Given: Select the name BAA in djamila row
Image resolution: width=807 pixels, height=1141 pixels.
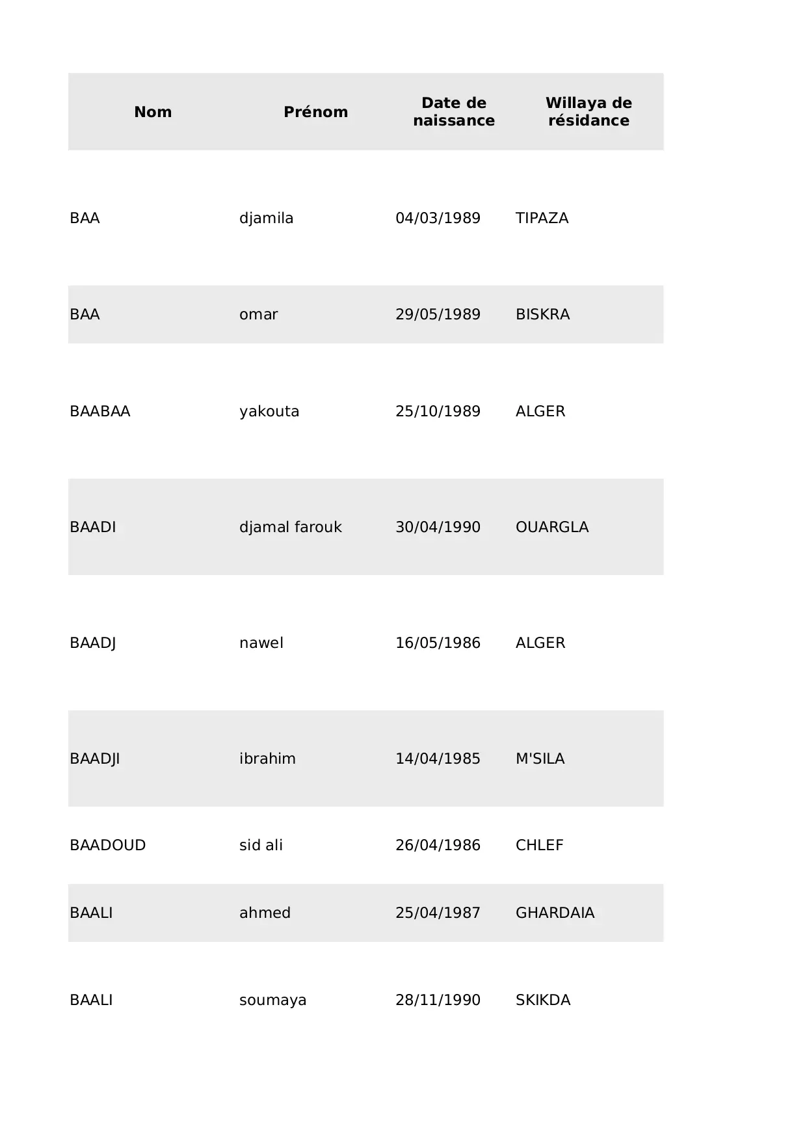Looking at the screenshot, I should 85,218.
